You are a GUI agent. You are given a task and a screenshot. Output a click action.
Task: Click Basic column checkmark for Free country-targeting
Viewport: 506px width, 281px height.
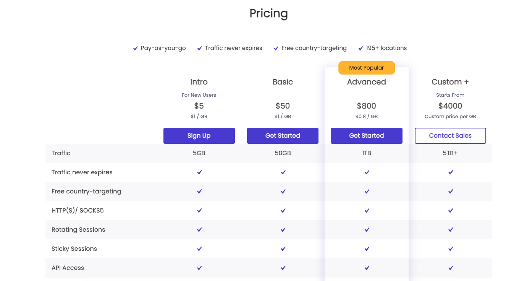(x=283, y=192)
